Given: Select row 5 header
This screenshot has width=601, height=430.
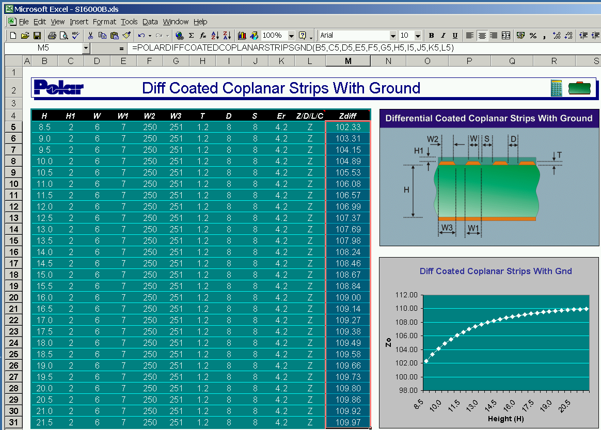Looking at the screenshot, I should 13,127.
